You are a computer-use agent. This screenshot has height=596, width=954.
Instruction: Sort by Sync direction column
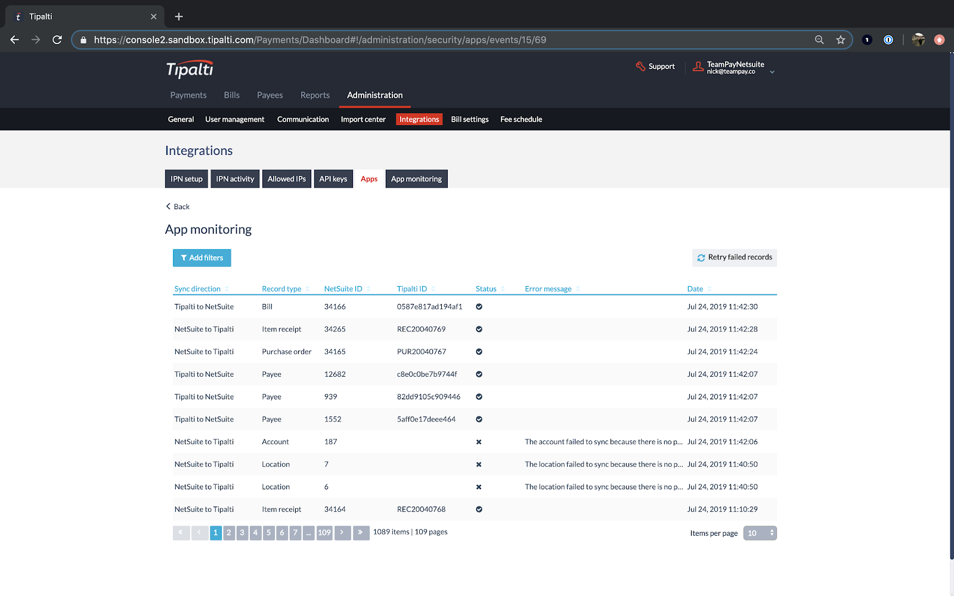(202, 289)
